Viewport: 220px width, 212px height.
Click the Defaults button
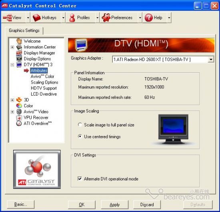198,205
